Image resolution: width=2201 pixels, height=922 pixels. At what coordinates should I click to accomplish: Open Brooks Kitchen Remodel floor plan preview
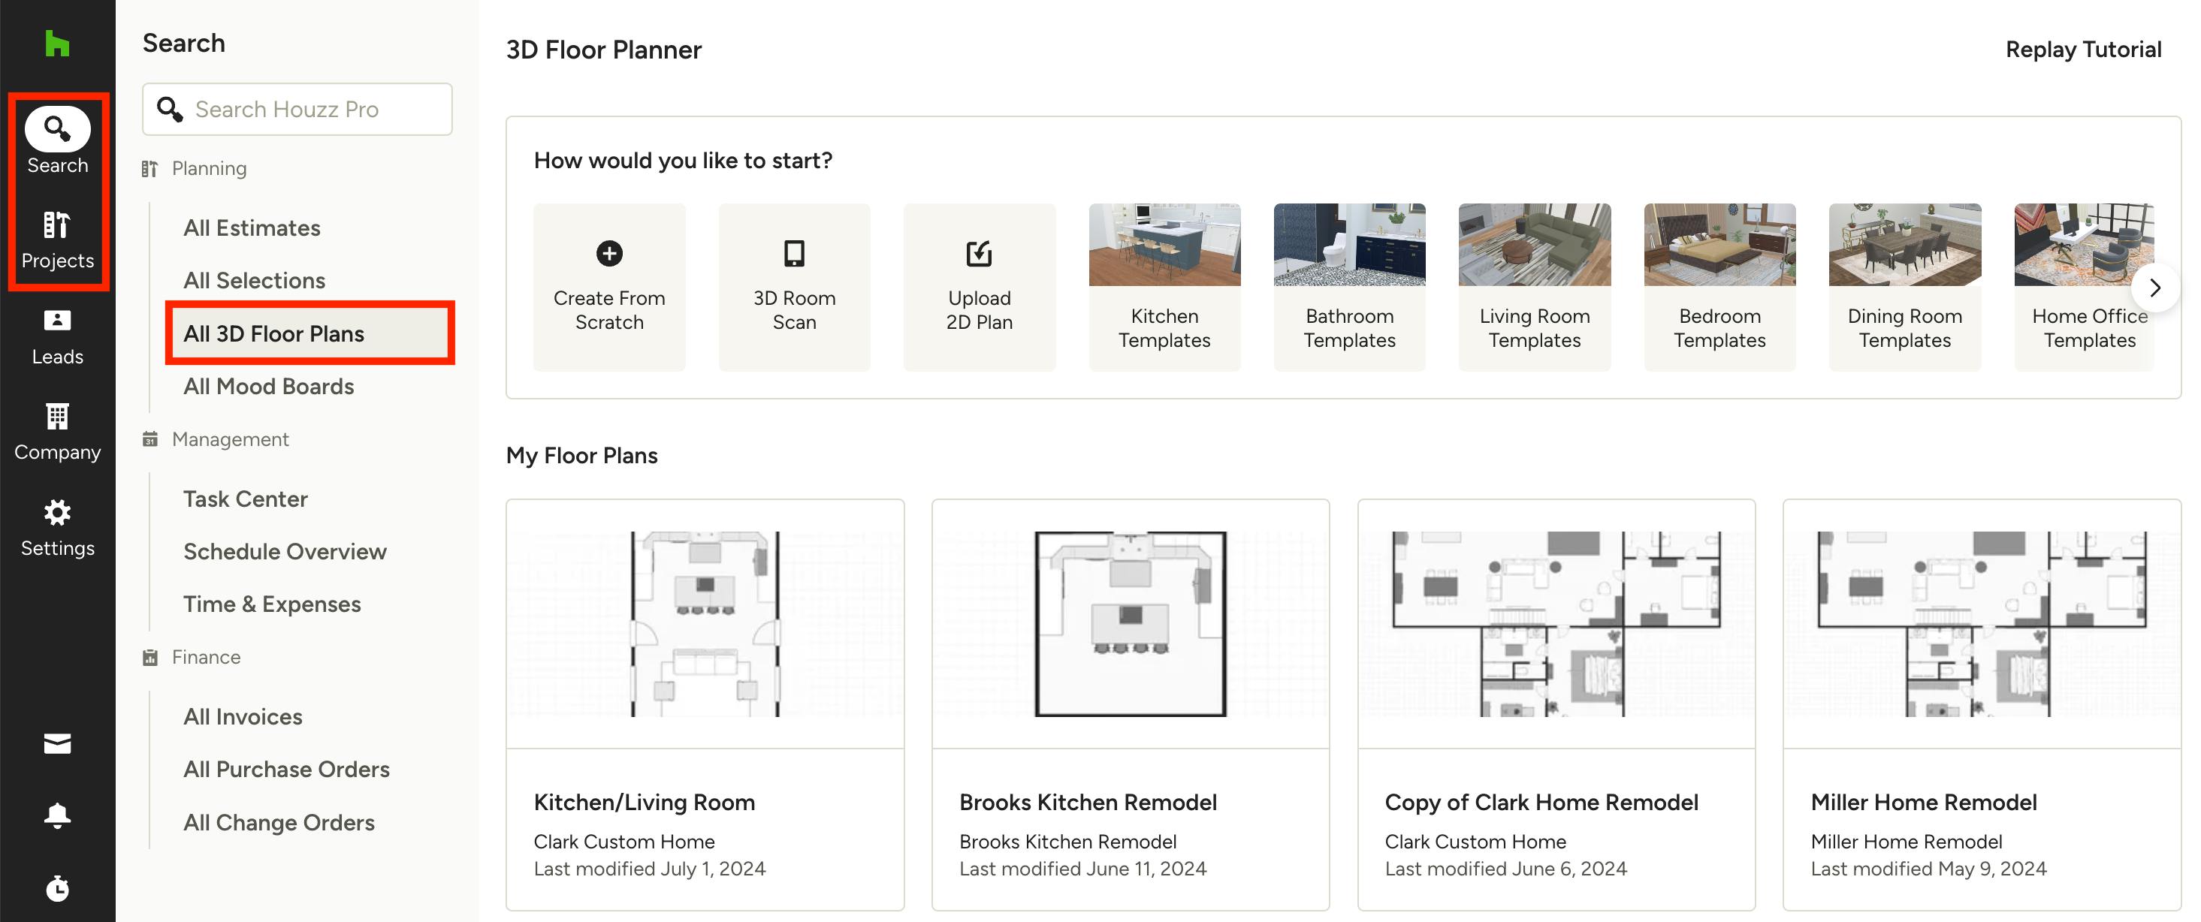1131,624
